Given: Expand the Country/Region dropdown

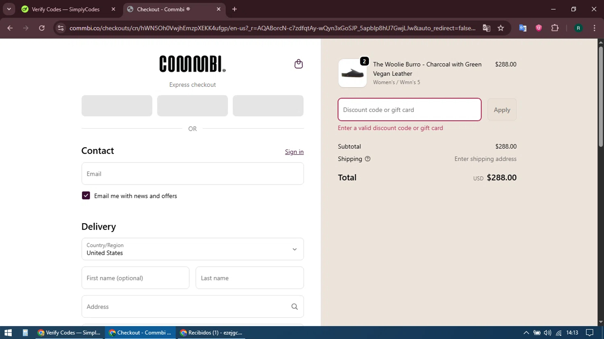Looking at the screenshot, I should coord(192,249).
